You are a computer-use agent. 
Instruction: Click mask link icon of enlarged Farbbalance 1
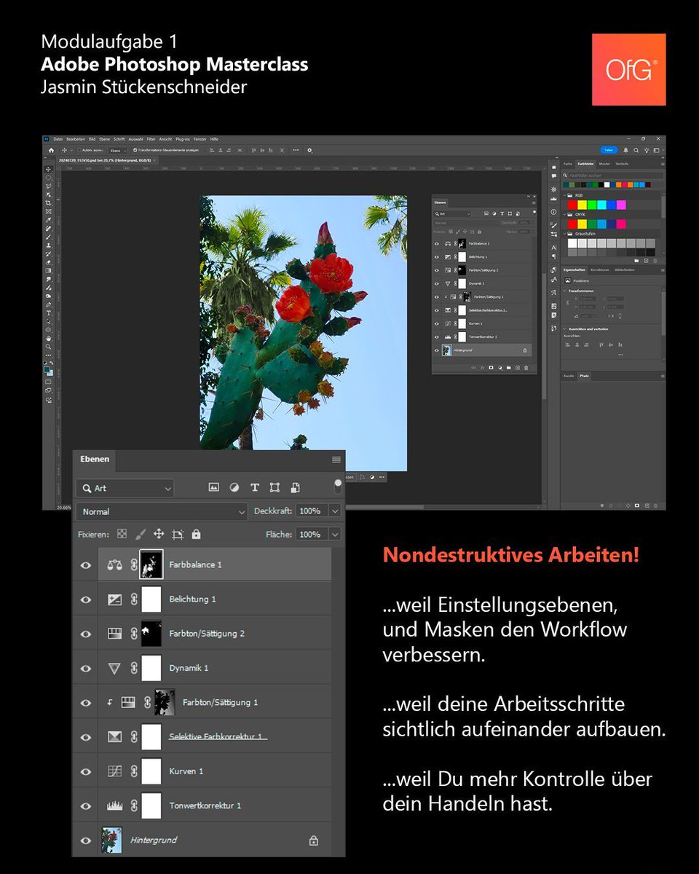pyautogui.click(x=134, y=564)
